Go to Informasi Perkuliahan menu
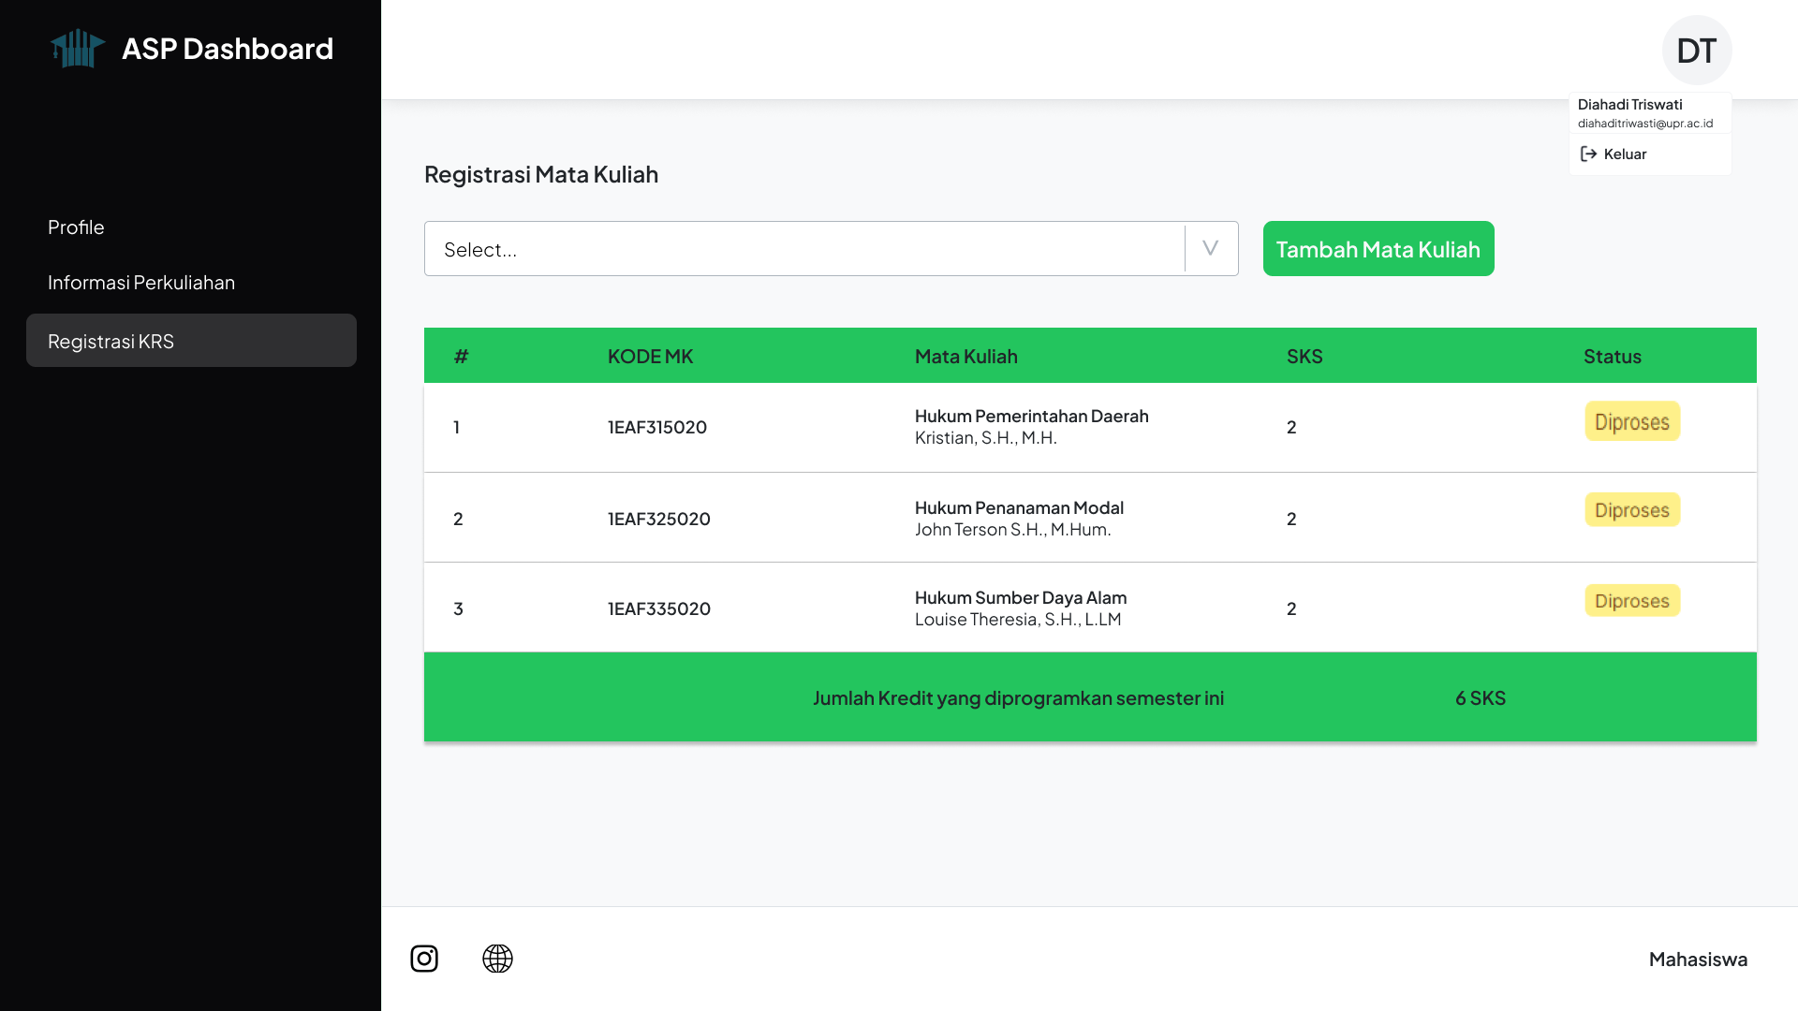The image size is (1798, 1011). pos(141,283)
